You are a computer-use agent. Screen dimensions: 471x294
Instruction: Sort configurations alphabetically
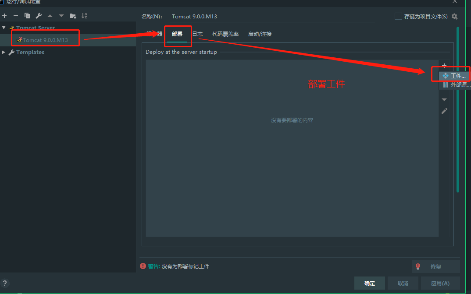(x=84, y=16)
